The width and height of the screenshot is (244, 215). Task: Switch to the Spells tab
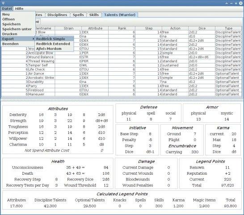pyautogui.click(x=78, y=15)
